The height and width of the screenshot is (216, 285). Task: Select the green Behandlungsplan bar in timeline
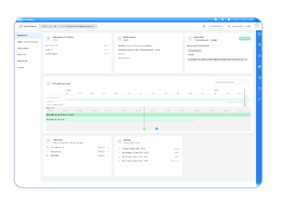point(148,115)
